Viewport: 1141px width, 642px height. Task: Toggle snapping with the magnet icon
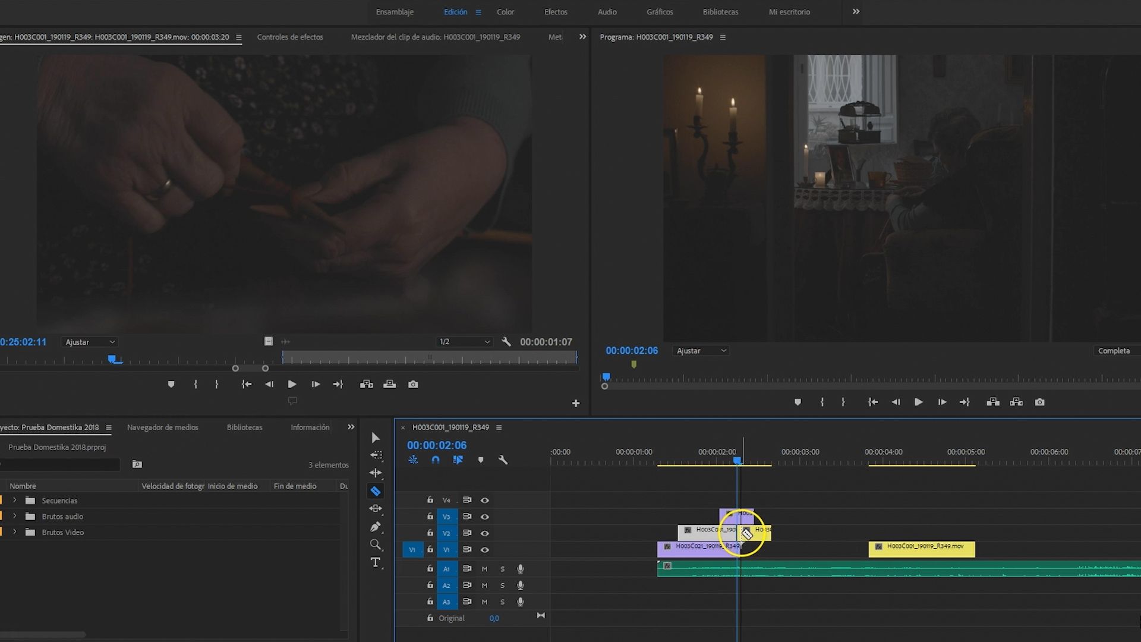coord(436,460)
